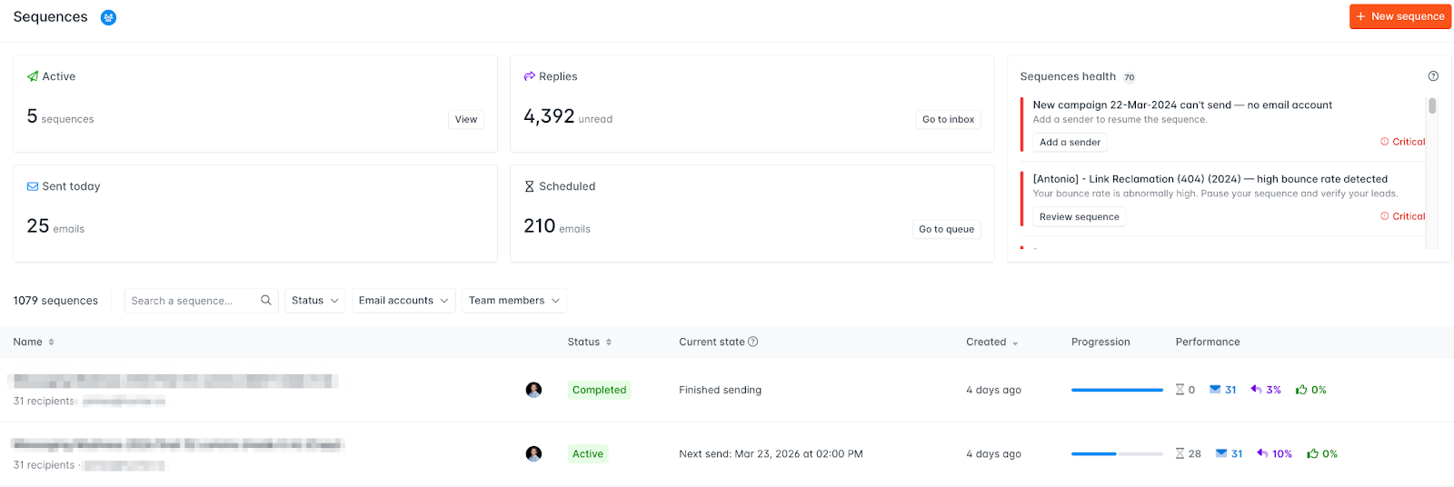Click hourglass pending icon showing 28
Image resolution: width=1454 pixels, height=487 pixels.
[x=1180, y=453]
